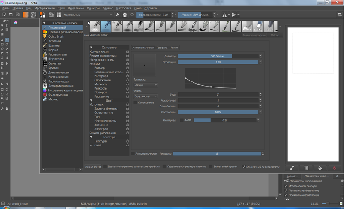Clear scratchpad with red prohibit icon
Image resolution: width=344 pixels, height=209 pixels.
[x=335, y=168]
